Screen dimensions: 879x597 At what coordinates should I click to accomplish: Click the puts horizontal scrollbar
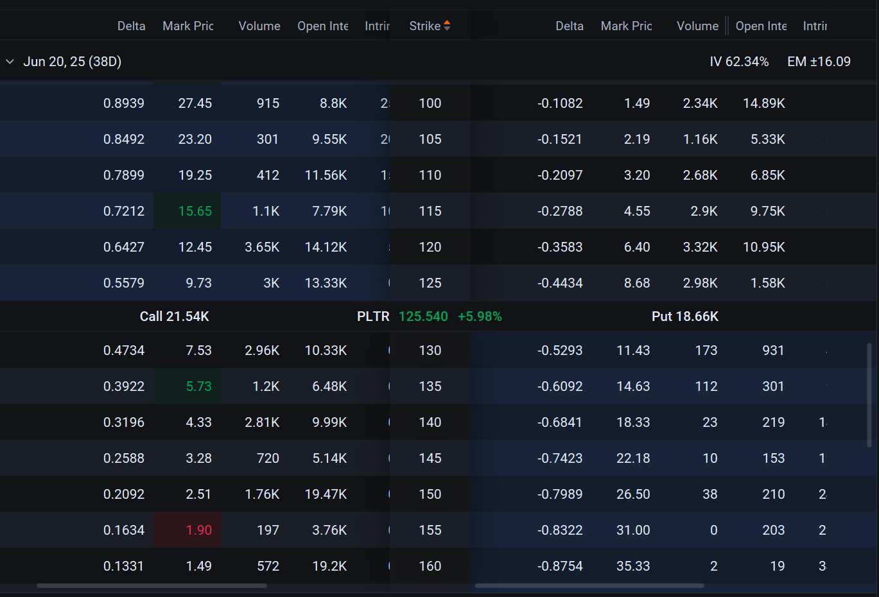click(x=589, y=585)
